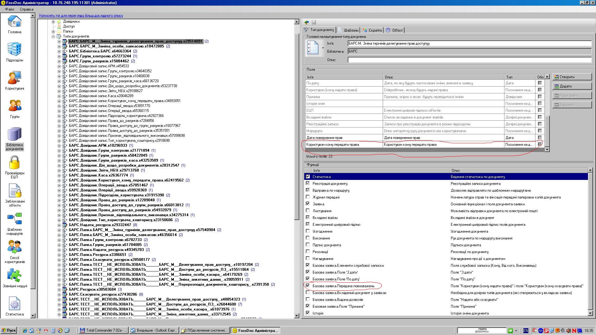Click the scroll-up arrow of the left sidebar
596x335 pixels.
point(33,16)
